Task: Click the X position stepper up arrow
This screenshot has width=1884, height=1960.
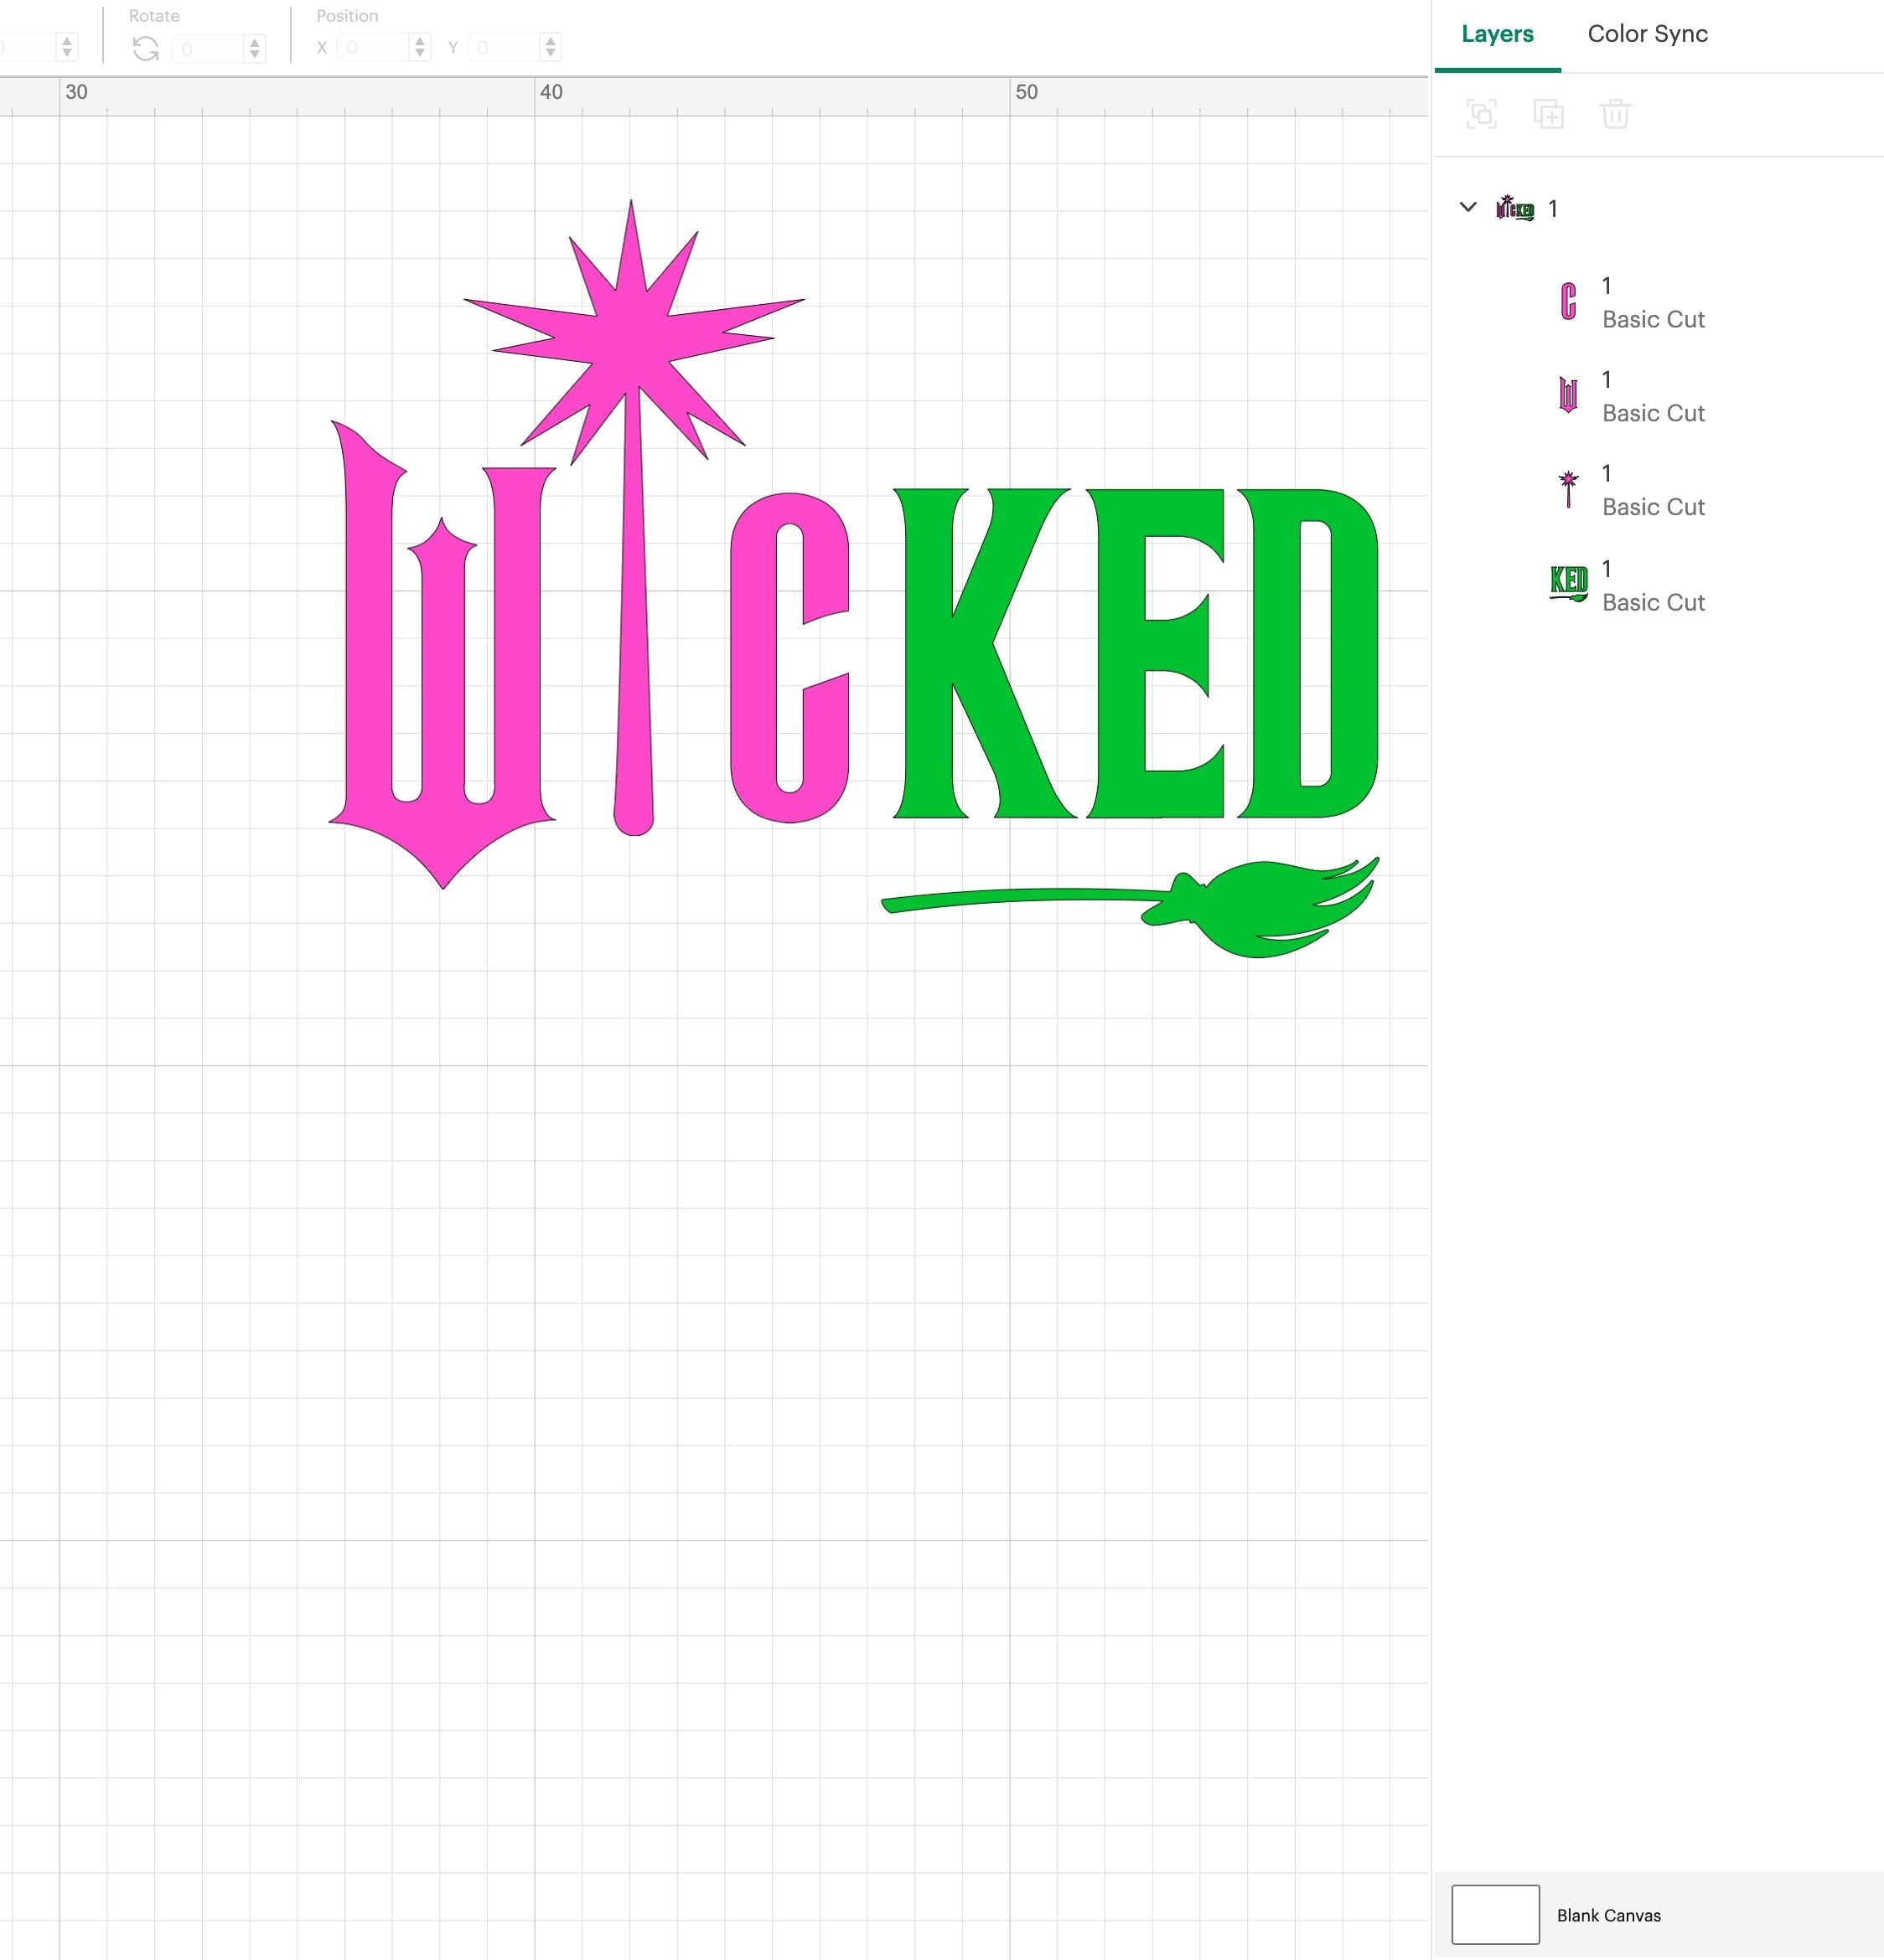Action: click(419, 41)
